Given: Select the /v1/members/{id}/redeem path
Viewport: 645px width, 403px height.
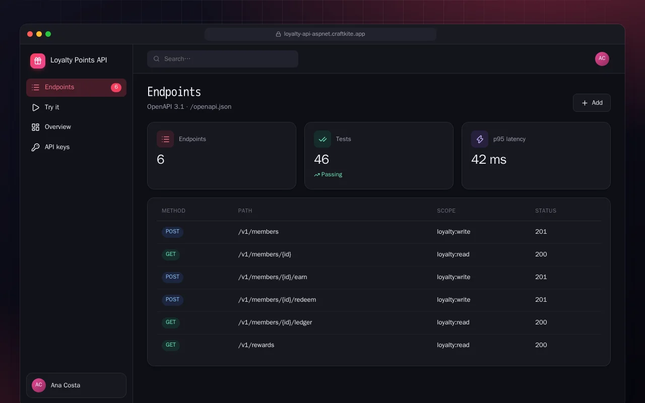Looking at the screenshot, I should [277, 300].
